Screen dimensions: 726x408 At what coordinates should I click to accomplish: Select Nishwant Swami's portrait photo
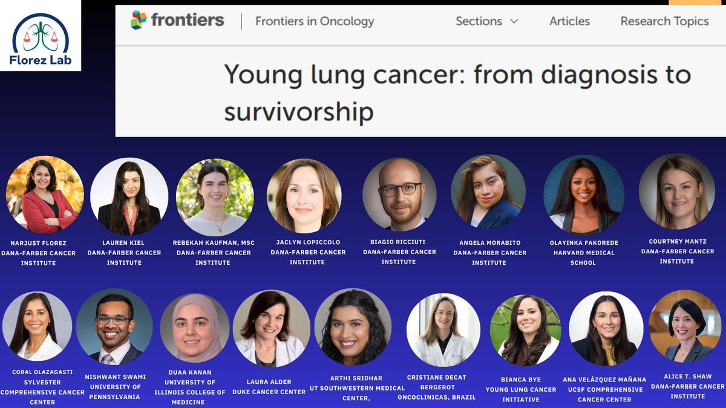coord(114,326)
